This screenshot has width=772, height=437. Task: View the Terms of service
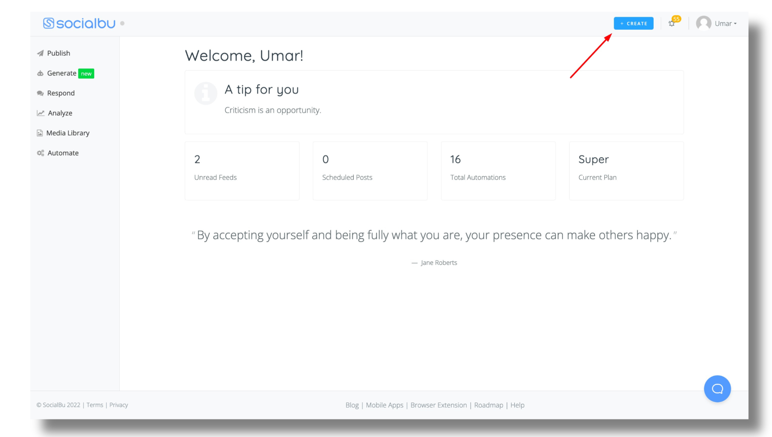pyautogui.click(x=94, y=405)
